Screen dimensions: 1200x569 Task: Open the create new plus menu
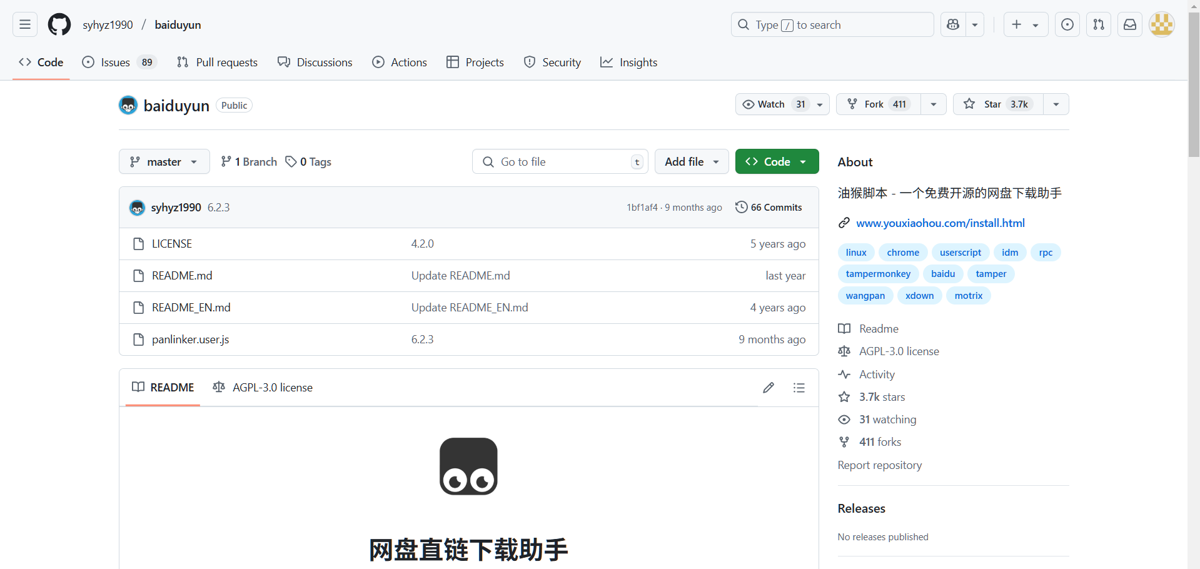1026,24
